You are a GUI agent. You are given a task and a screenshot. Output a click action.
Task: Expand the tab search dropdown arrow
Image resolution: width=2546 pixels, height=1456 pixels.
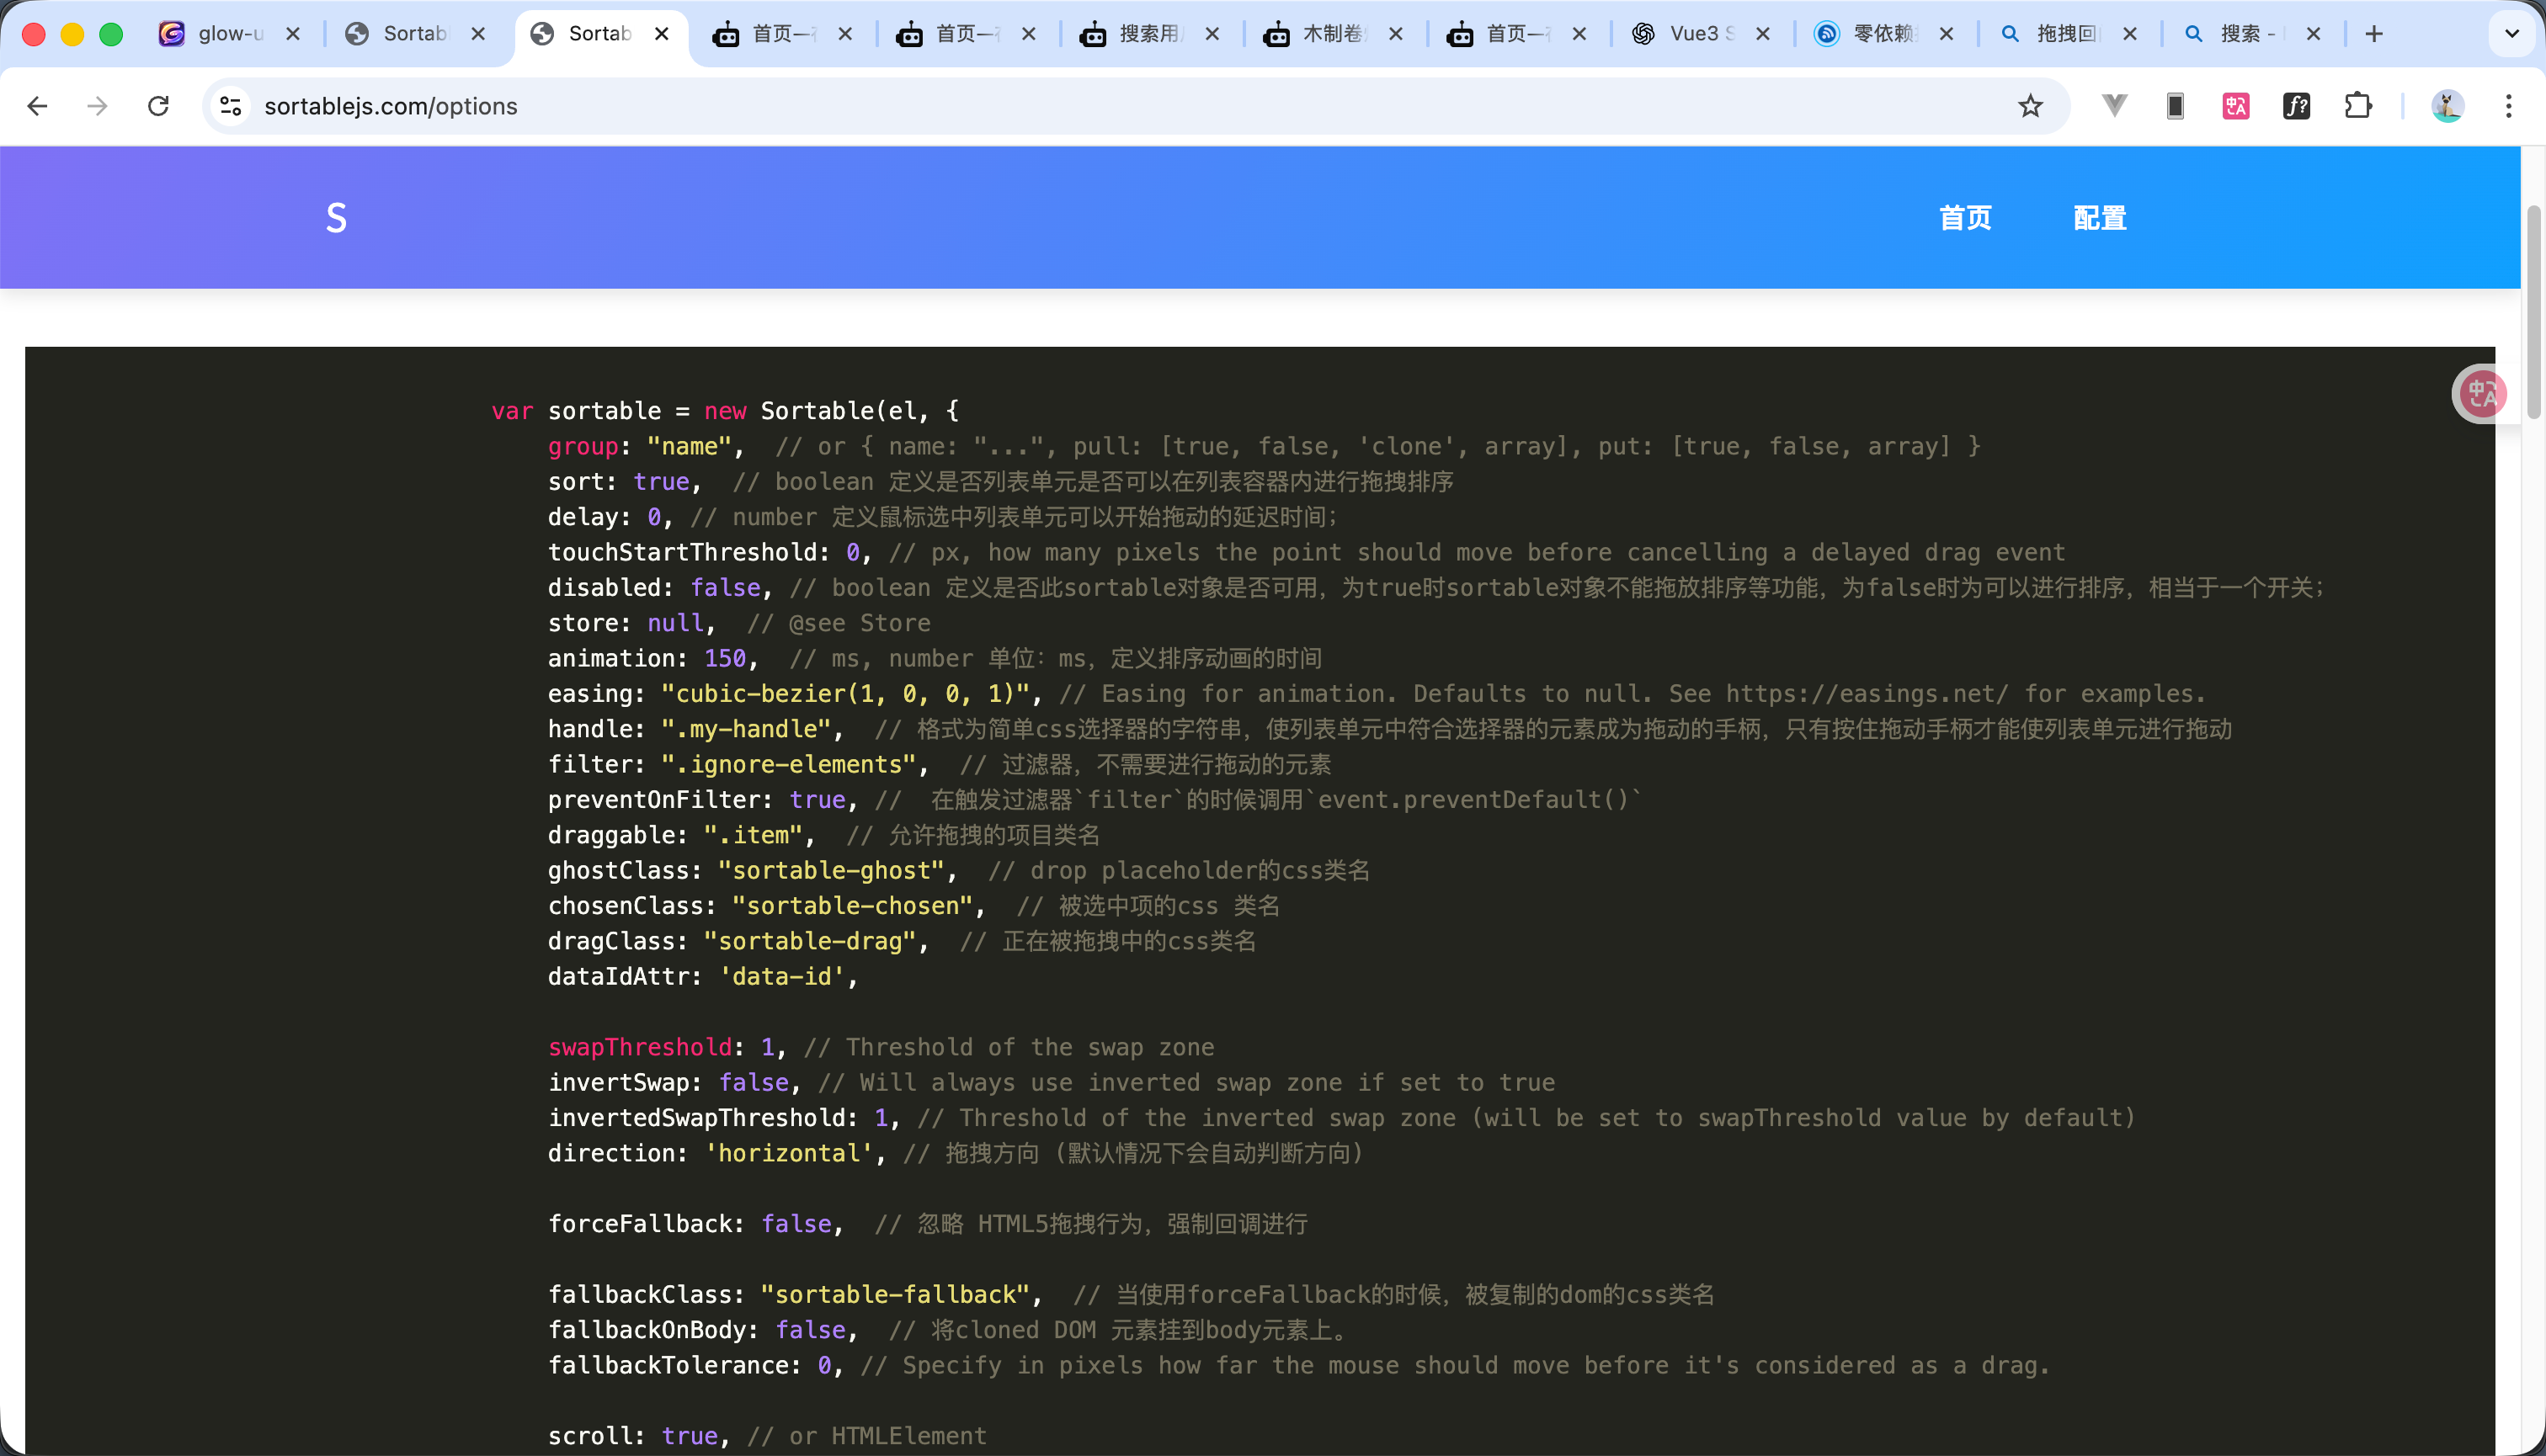[x=2511, y=34]
